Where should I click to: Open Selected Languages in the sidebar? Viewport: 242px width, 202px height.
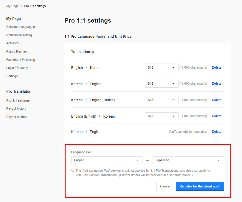(20, 27)
